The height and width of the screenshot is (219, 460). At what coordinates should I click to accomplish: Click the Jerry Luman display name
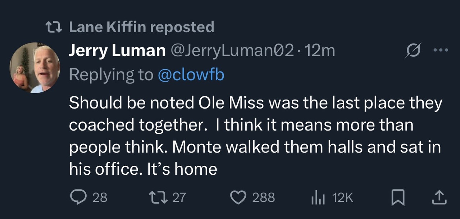point(117,51)
